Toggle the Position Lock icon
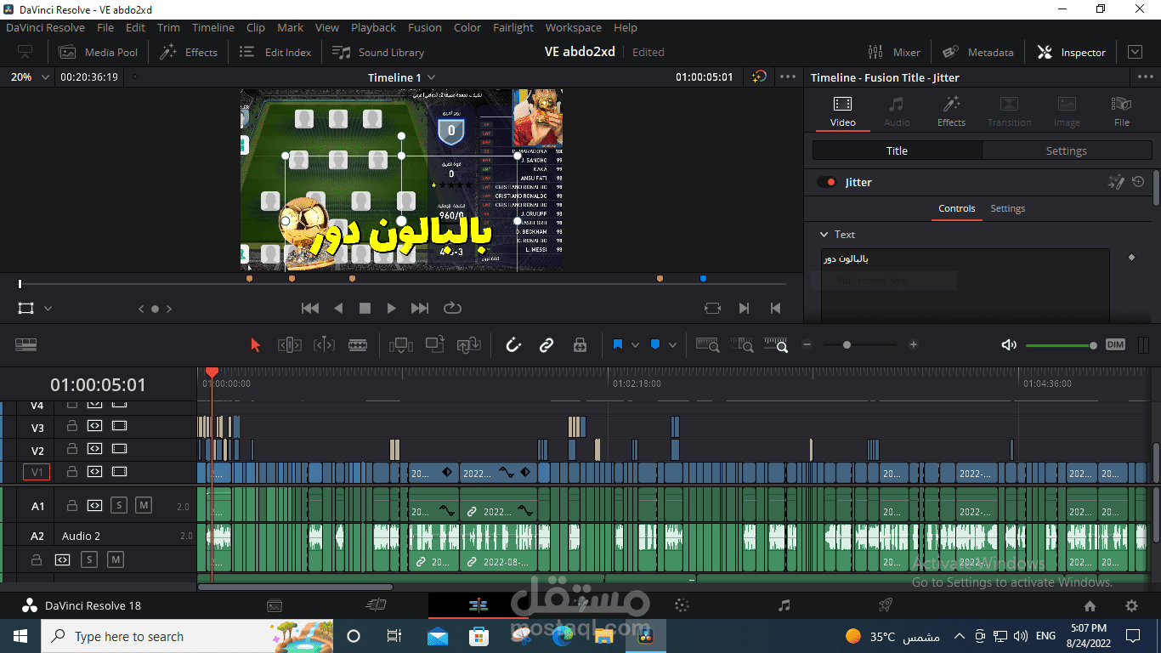Viewport: 1161px width, 653px height. click(580, 344)
